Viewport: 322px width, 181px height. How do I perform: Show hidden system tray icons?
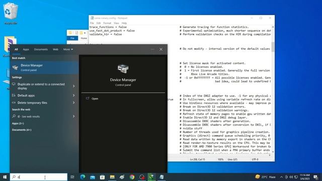pyautogui.click(x=281, y=177)
